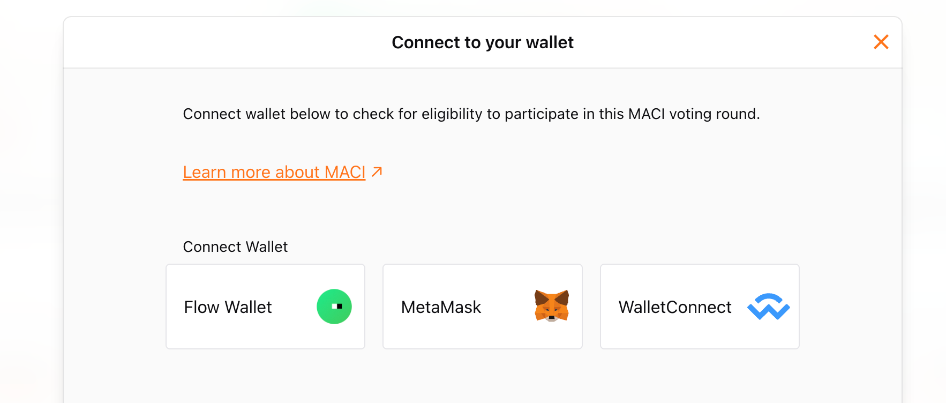This screenshot has height=403, width=946.
Task: Close the Connect to your wallet dialog
Action: [881, 42]
